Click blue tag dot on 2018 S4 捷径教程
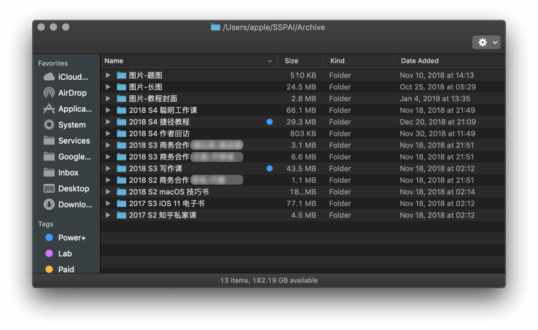Image resolution: width=538 pixels, height=330 pixels. 269,121
